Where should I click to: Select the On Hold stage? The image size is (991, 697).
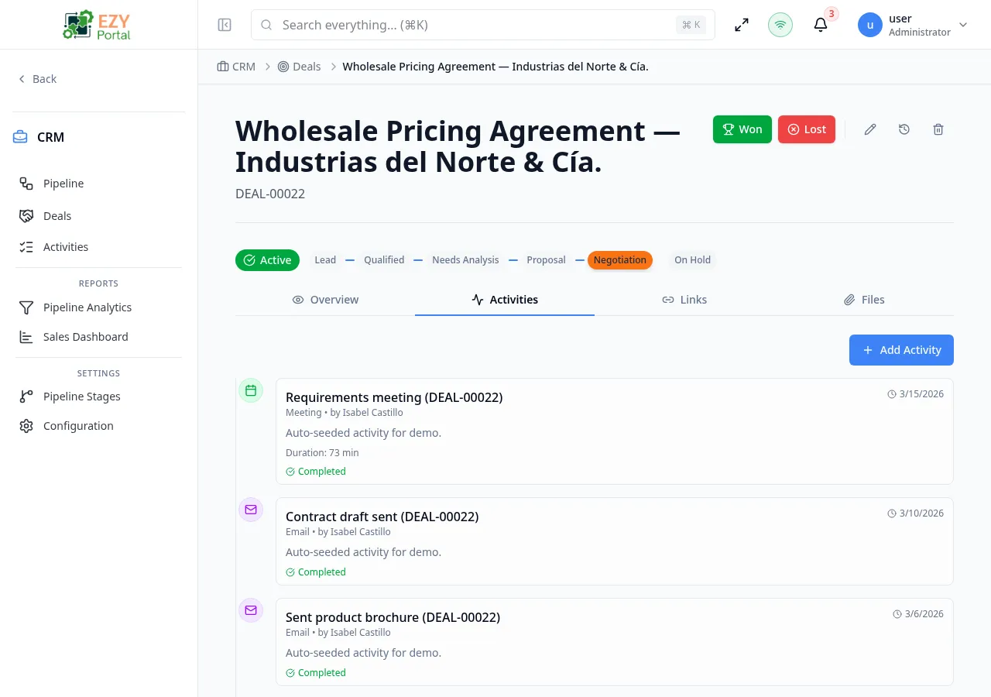click(692, 260)
